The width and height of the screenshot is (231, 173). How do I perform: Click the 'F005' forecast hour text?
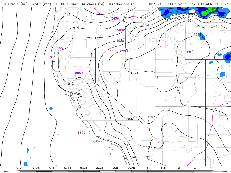coord(172,4)
